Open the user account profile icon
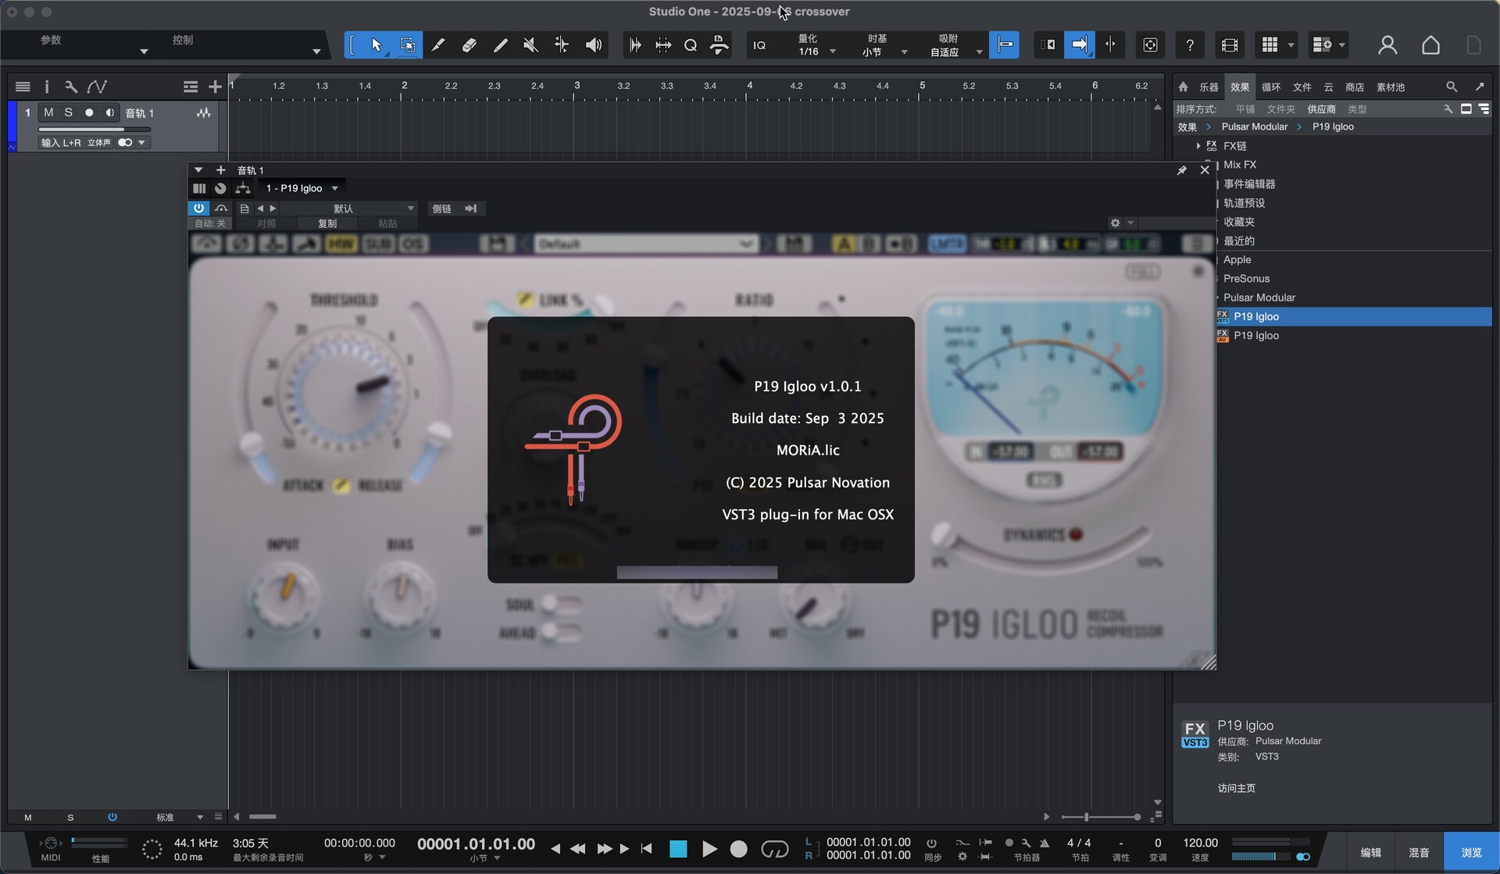 tap(1387, 45)
